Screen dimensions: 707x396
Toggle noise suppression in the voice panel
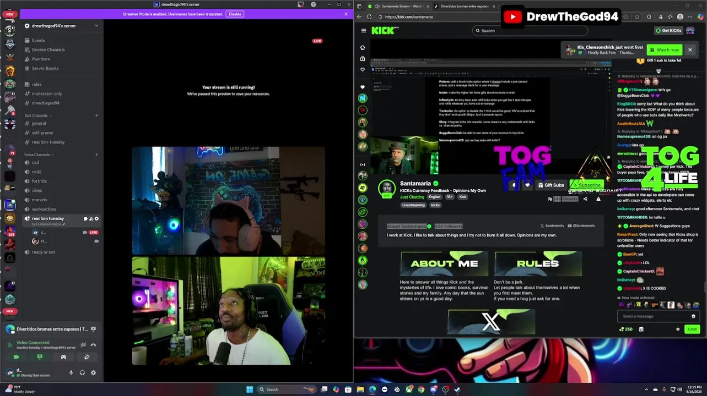pos(83,345)
